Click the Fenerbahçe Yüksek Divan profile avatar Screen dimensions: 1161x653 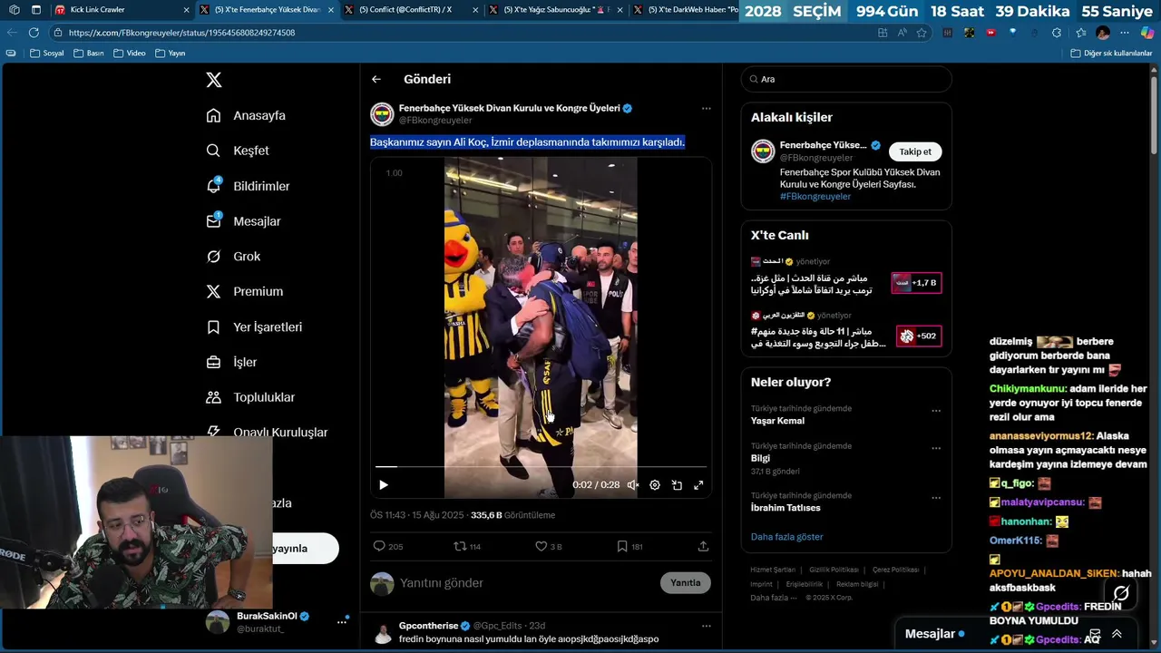tap(382, 113)
